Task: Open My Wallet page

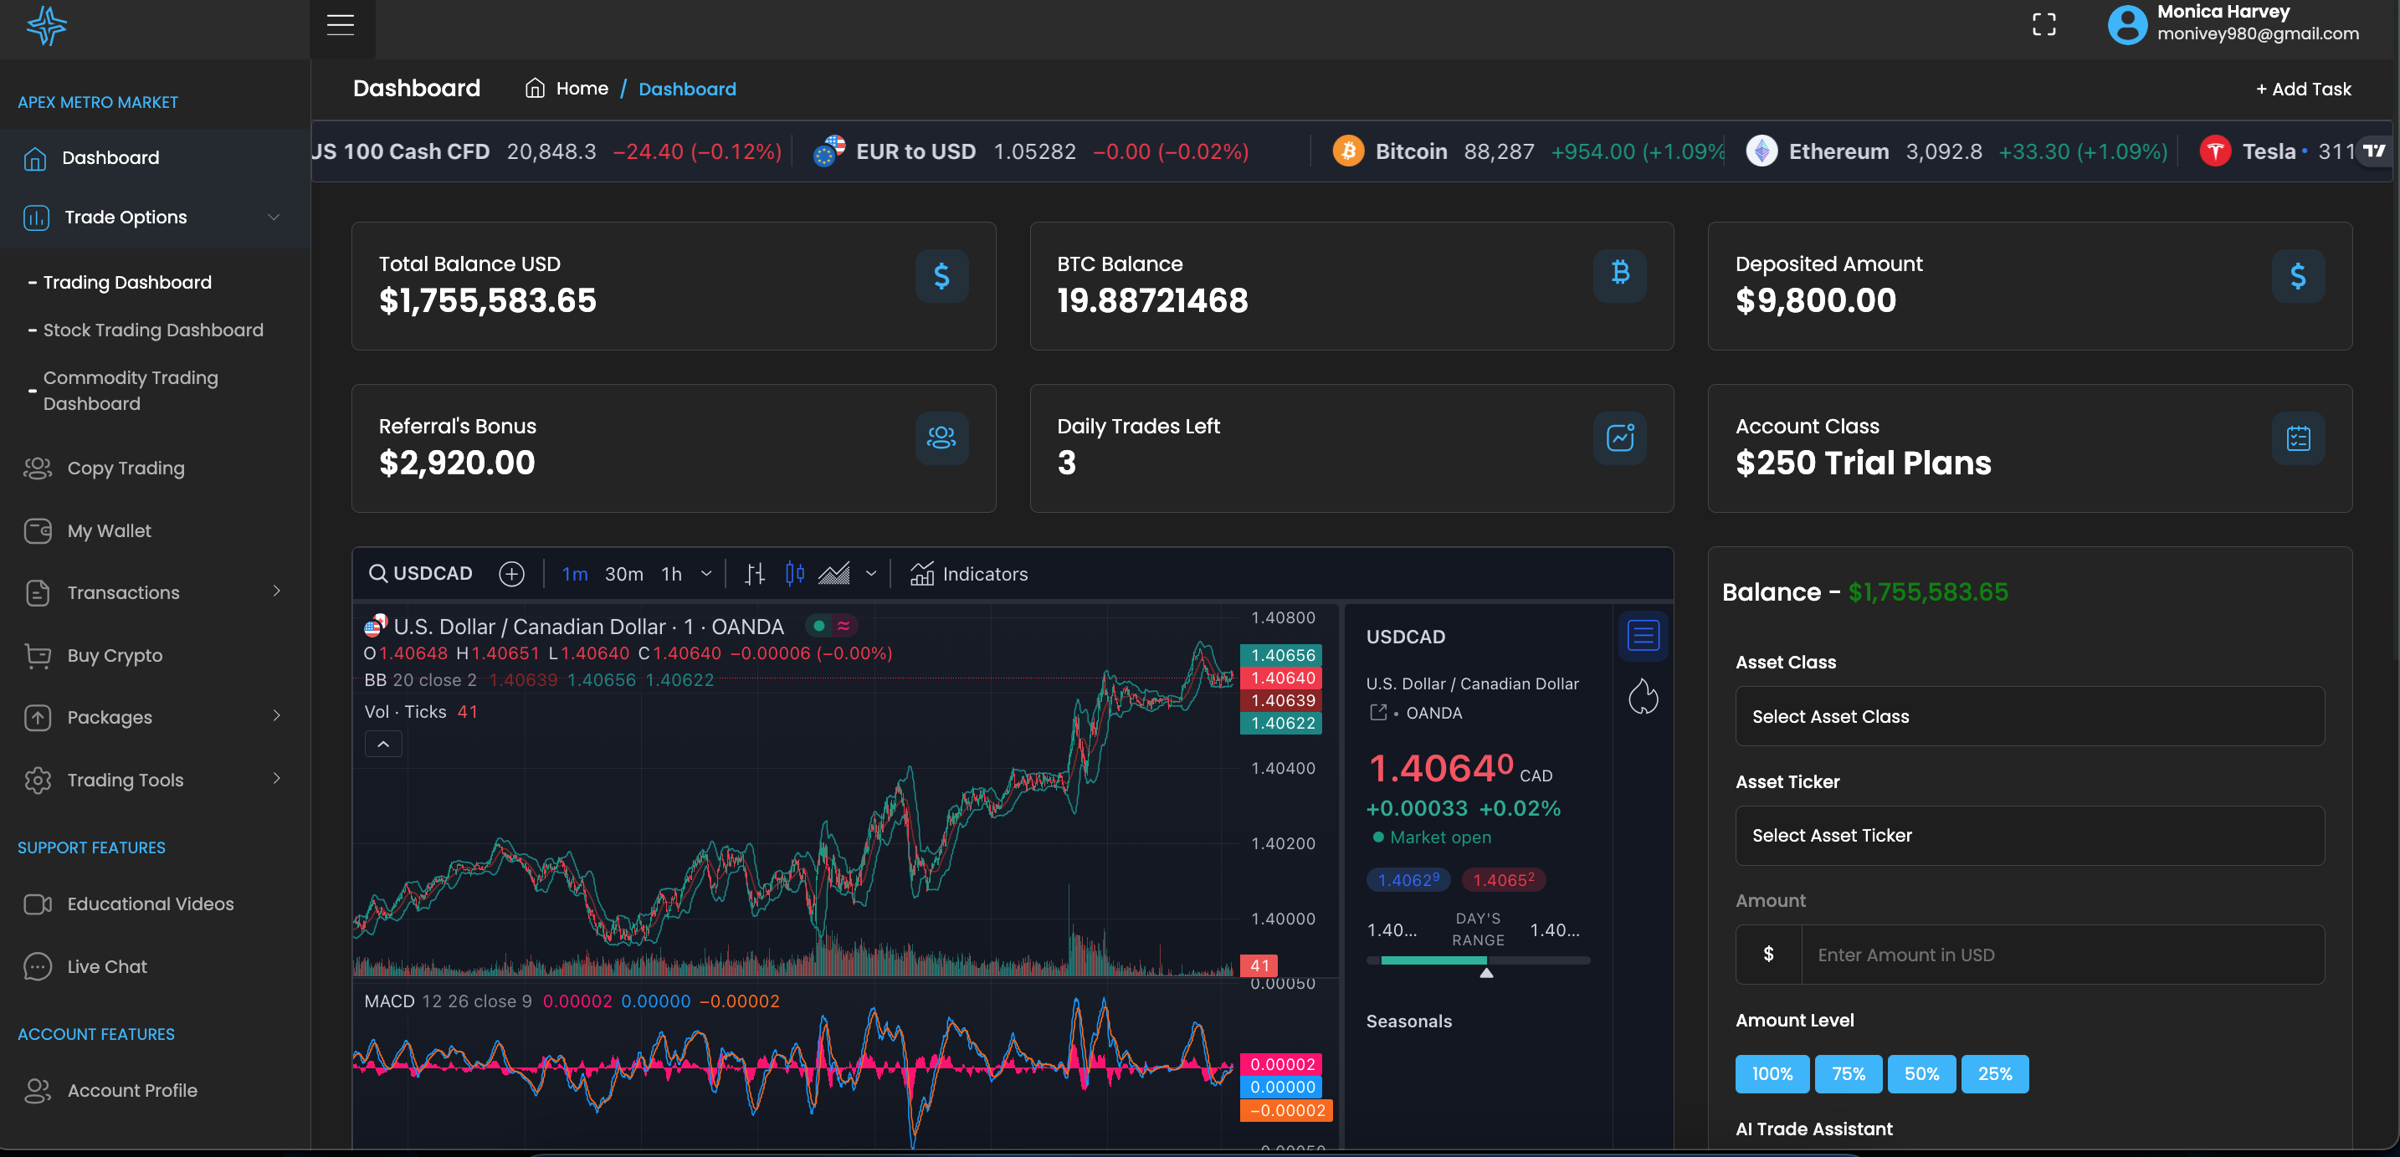Action: pos(109,530)
